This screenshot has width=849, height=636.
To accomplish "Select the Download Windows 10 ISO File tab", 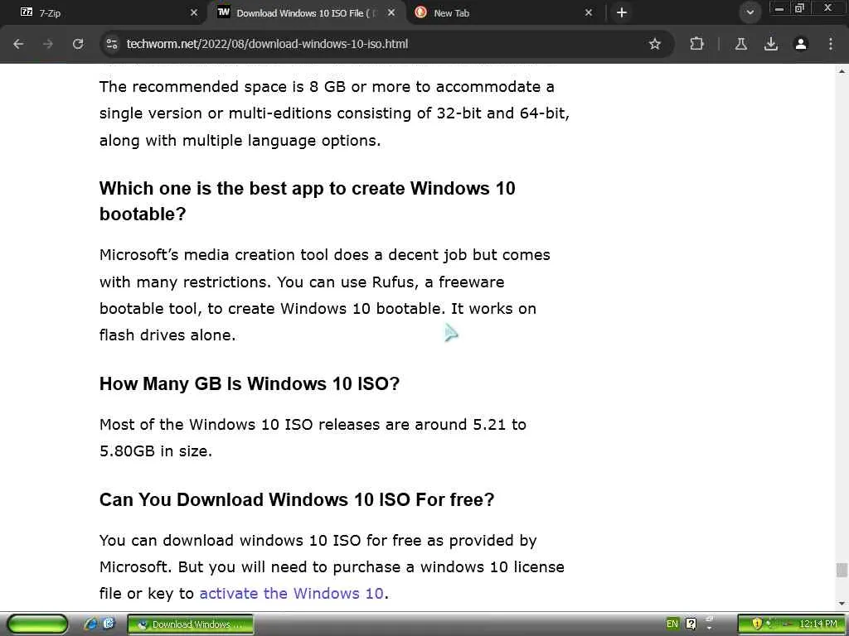I will pyautogui.click(x=306, y=12).
